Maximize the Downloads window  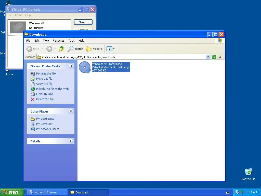tap(216, 34)
